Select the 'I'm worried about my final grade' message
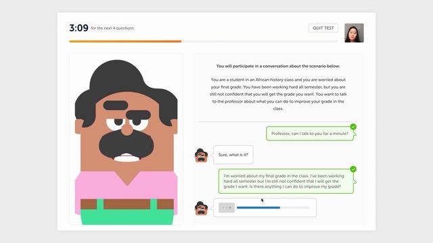 click(x=286, y=182)
